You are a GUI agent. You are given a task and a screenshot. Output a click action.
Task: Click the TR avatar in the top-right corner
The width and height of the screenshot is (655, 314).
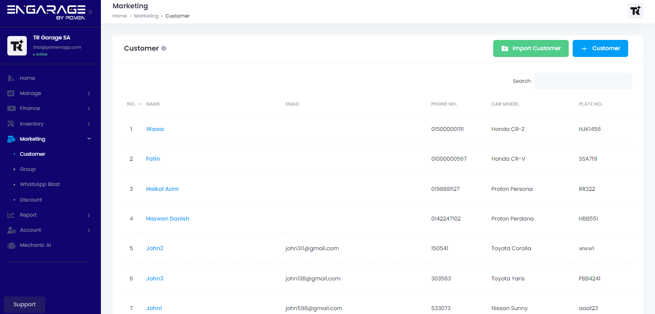635,10
